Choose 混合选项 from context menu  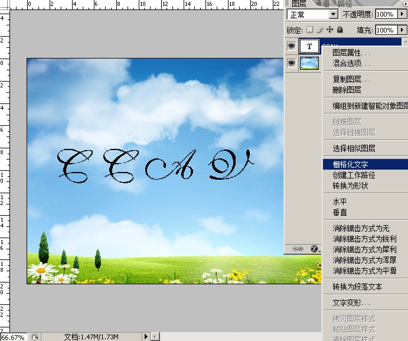coord(351,63)
